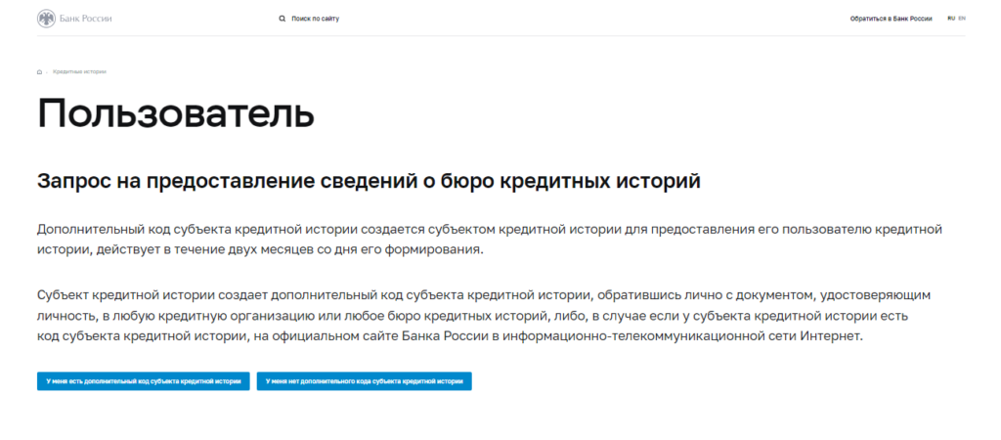This screenshot has height=440, width=1001.
Task: Click the «Запрос на предоставление сведений» subheading
Action: tap(369, 182)
